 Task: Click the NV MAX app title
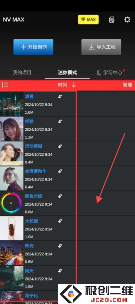point(14,20)
